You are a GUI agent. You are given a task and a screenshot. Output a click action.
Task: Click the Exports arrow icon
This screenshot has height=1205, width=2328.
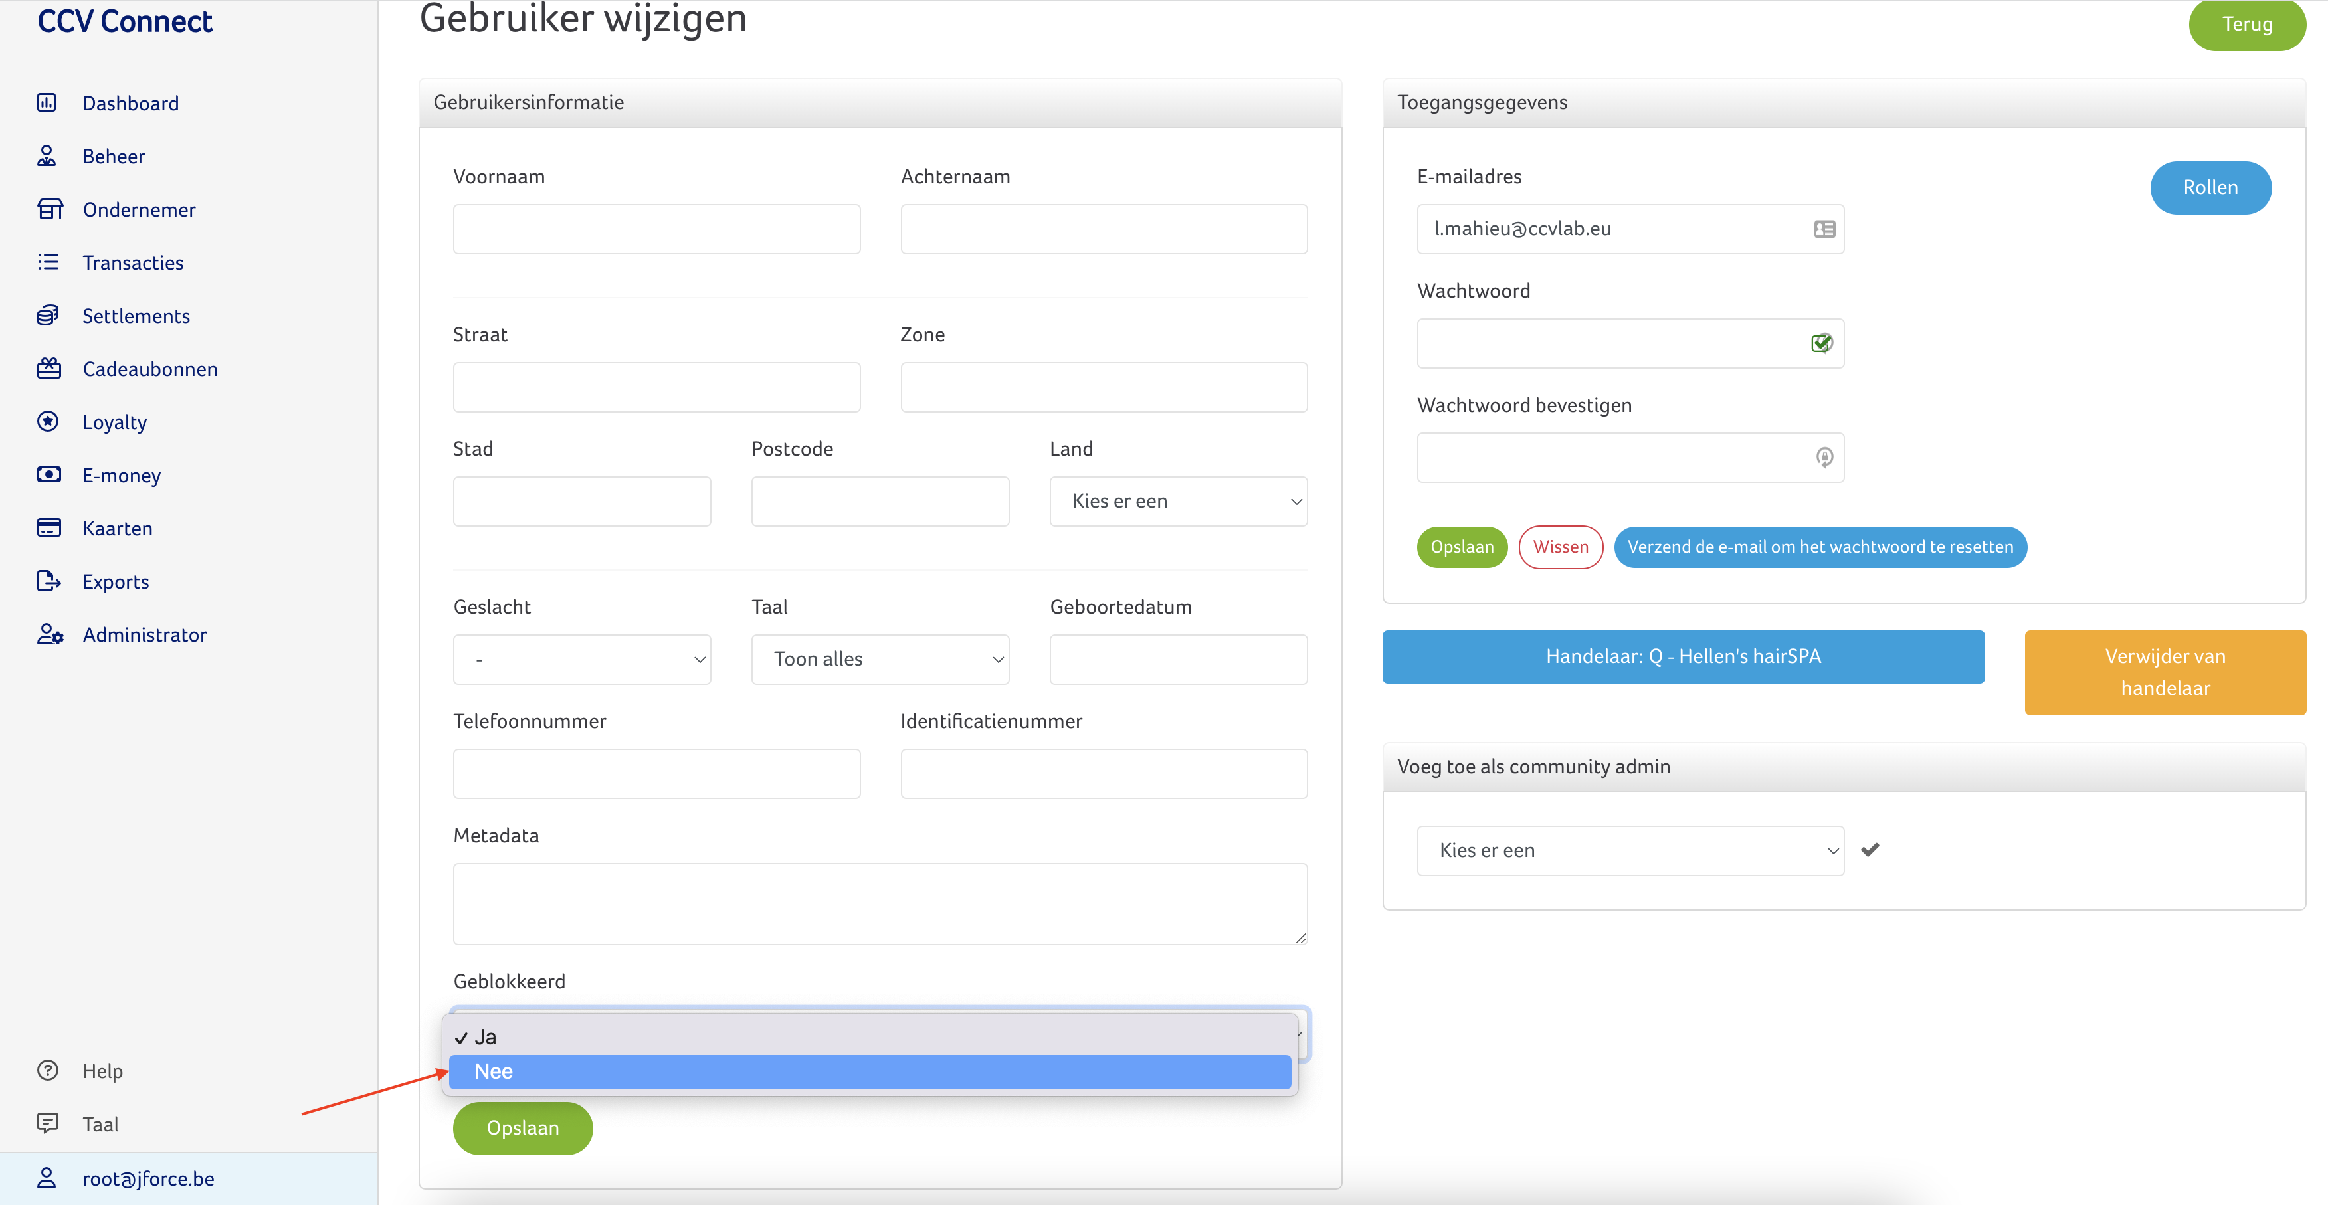coord(48,581)
